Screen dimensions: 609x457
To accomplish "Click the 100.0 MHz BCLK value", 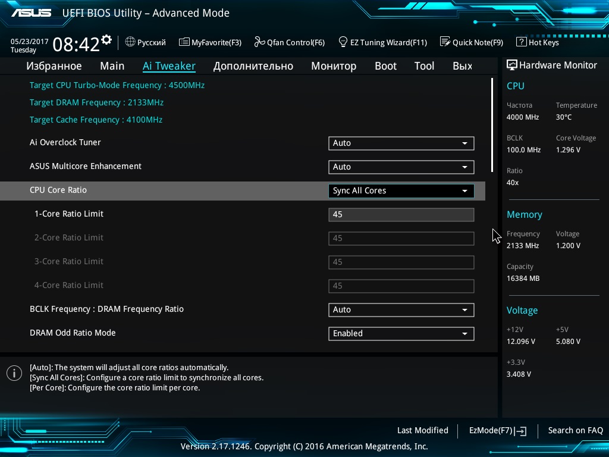I will point(523,149).
